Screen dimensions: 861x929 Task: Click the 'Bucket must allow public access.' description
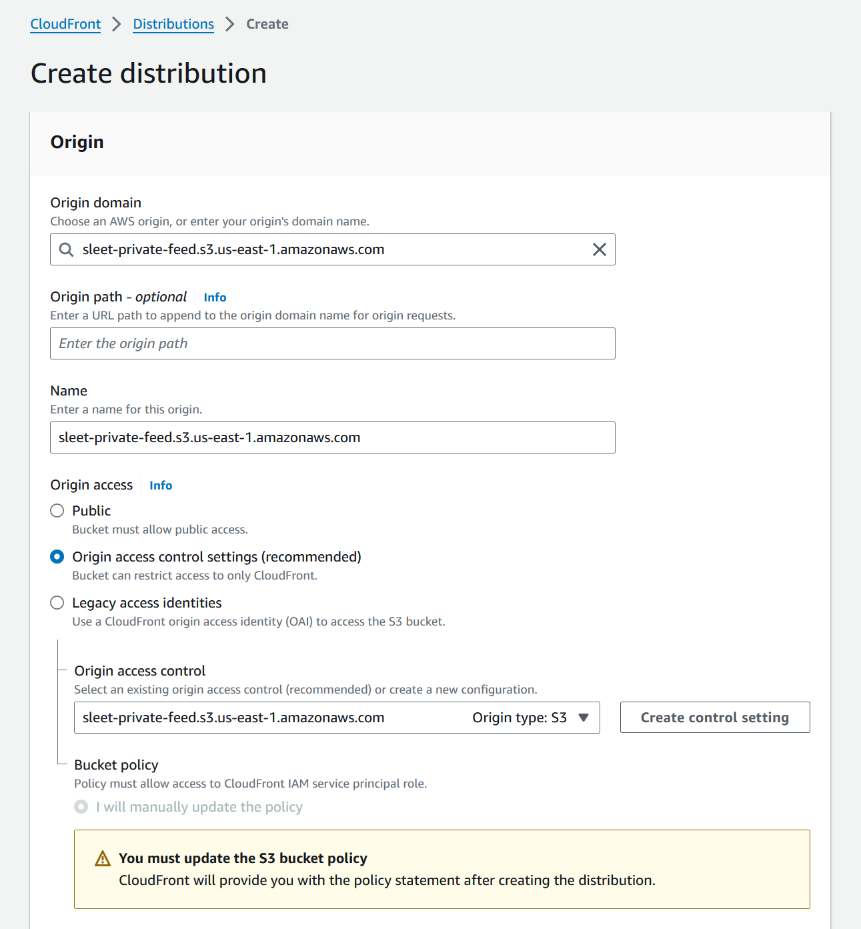tap(160, 530)
